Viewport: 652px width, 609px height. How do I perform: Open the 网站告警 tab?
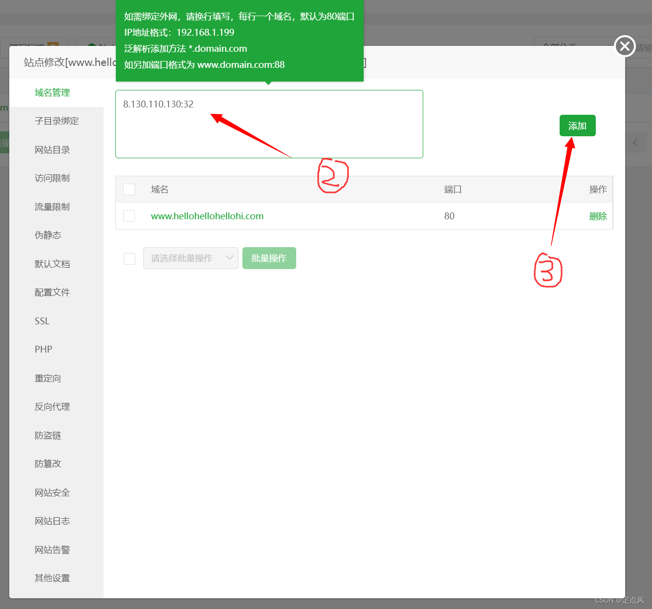coord(52,550)
